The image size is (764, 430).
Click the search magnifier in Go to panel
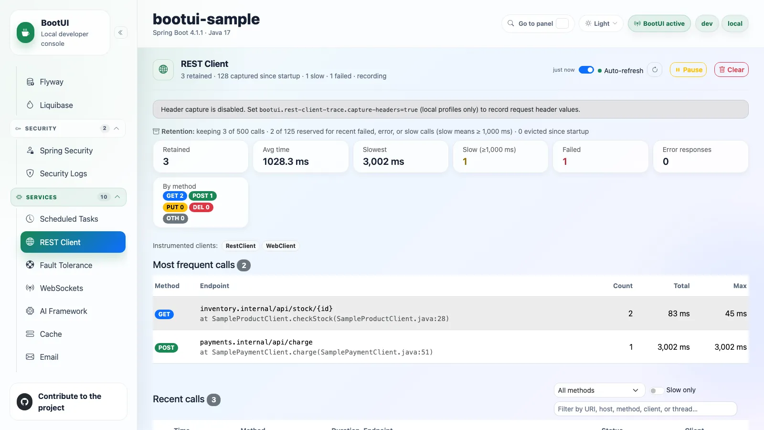pos(511,23)
